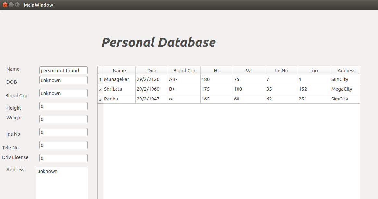This screenshot has height=199, width=378.
Task: Click the Ins No input field
Action: (63, 132)
